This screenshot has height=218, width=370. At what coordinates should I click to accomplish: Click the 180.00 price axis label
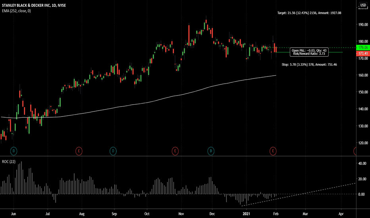[x=363, y=42]
